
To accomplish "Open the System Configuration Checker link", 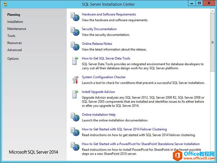I will [x=104, y=77].
